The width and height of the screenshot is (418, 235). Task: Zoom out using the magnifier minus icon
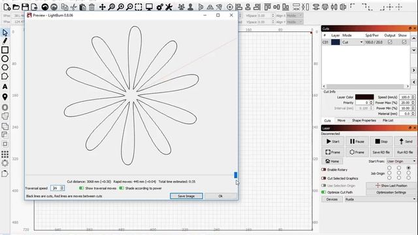click(x=129, y=7)
